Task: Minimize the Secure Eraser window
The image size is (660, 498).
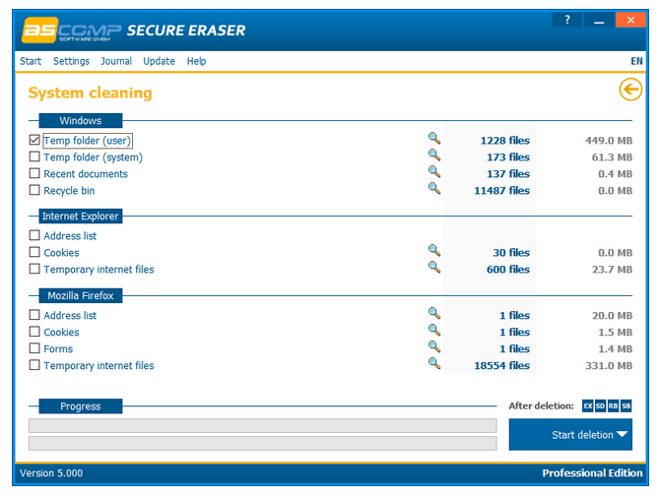Action: (599, 20)
